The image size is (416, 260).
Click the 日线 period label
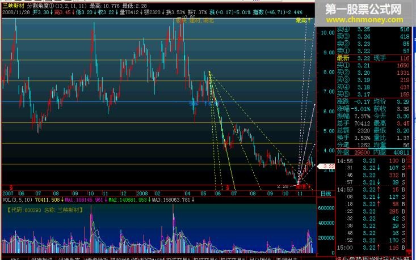click(x=326, y=194)
